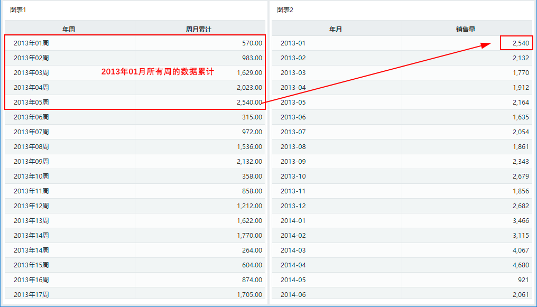This screenshot has height=307, width=537.
Task: Select the 2013年05周 row label
Action: [x=31, y=102]
